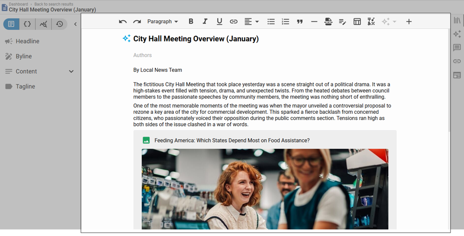Redo the last undone edit

(137, 22)
